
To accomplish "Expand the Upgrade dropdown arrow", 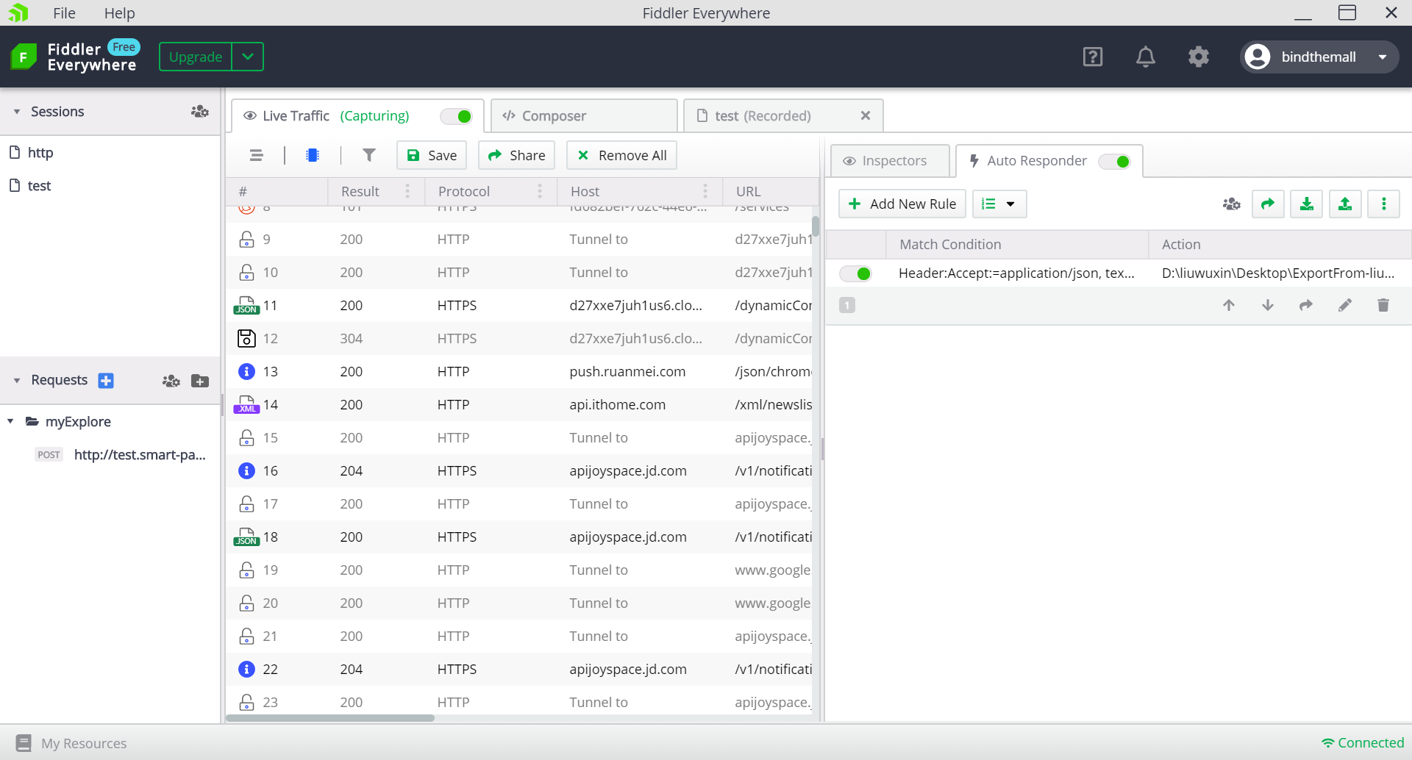I will (248, 57).
